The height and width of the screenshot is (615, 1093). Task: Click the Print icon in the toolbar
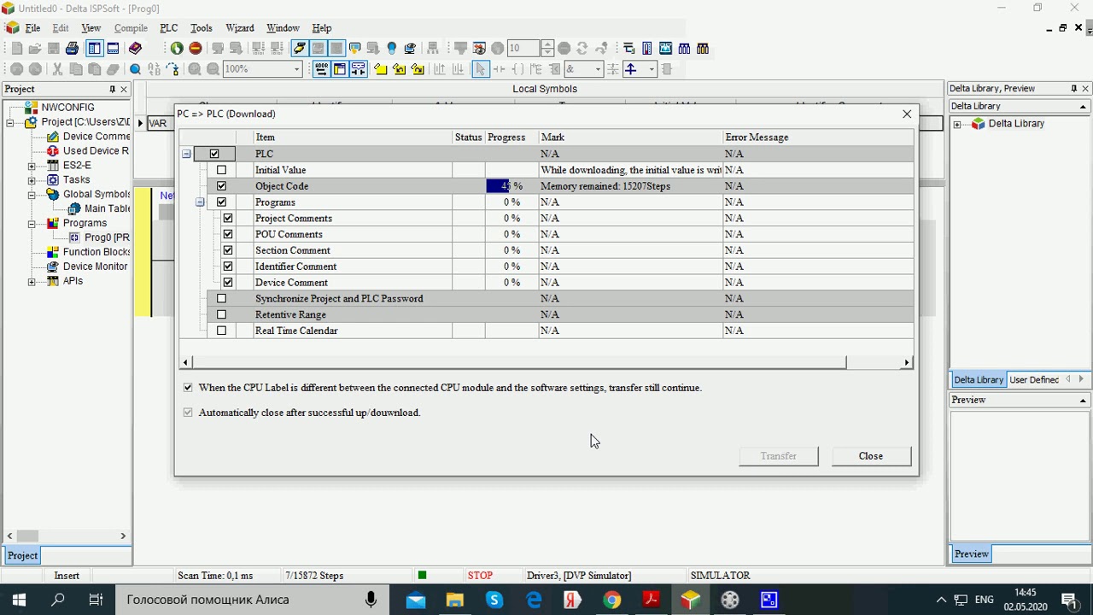pos(73,49)
